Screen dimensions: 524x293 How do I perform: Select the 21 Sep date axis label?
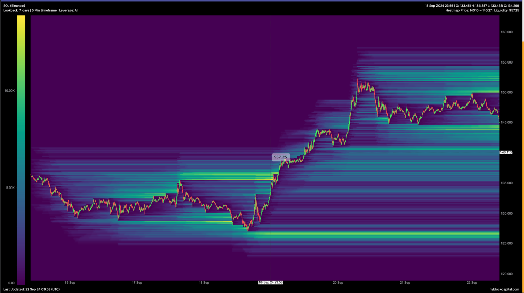[x=405, y=283]
